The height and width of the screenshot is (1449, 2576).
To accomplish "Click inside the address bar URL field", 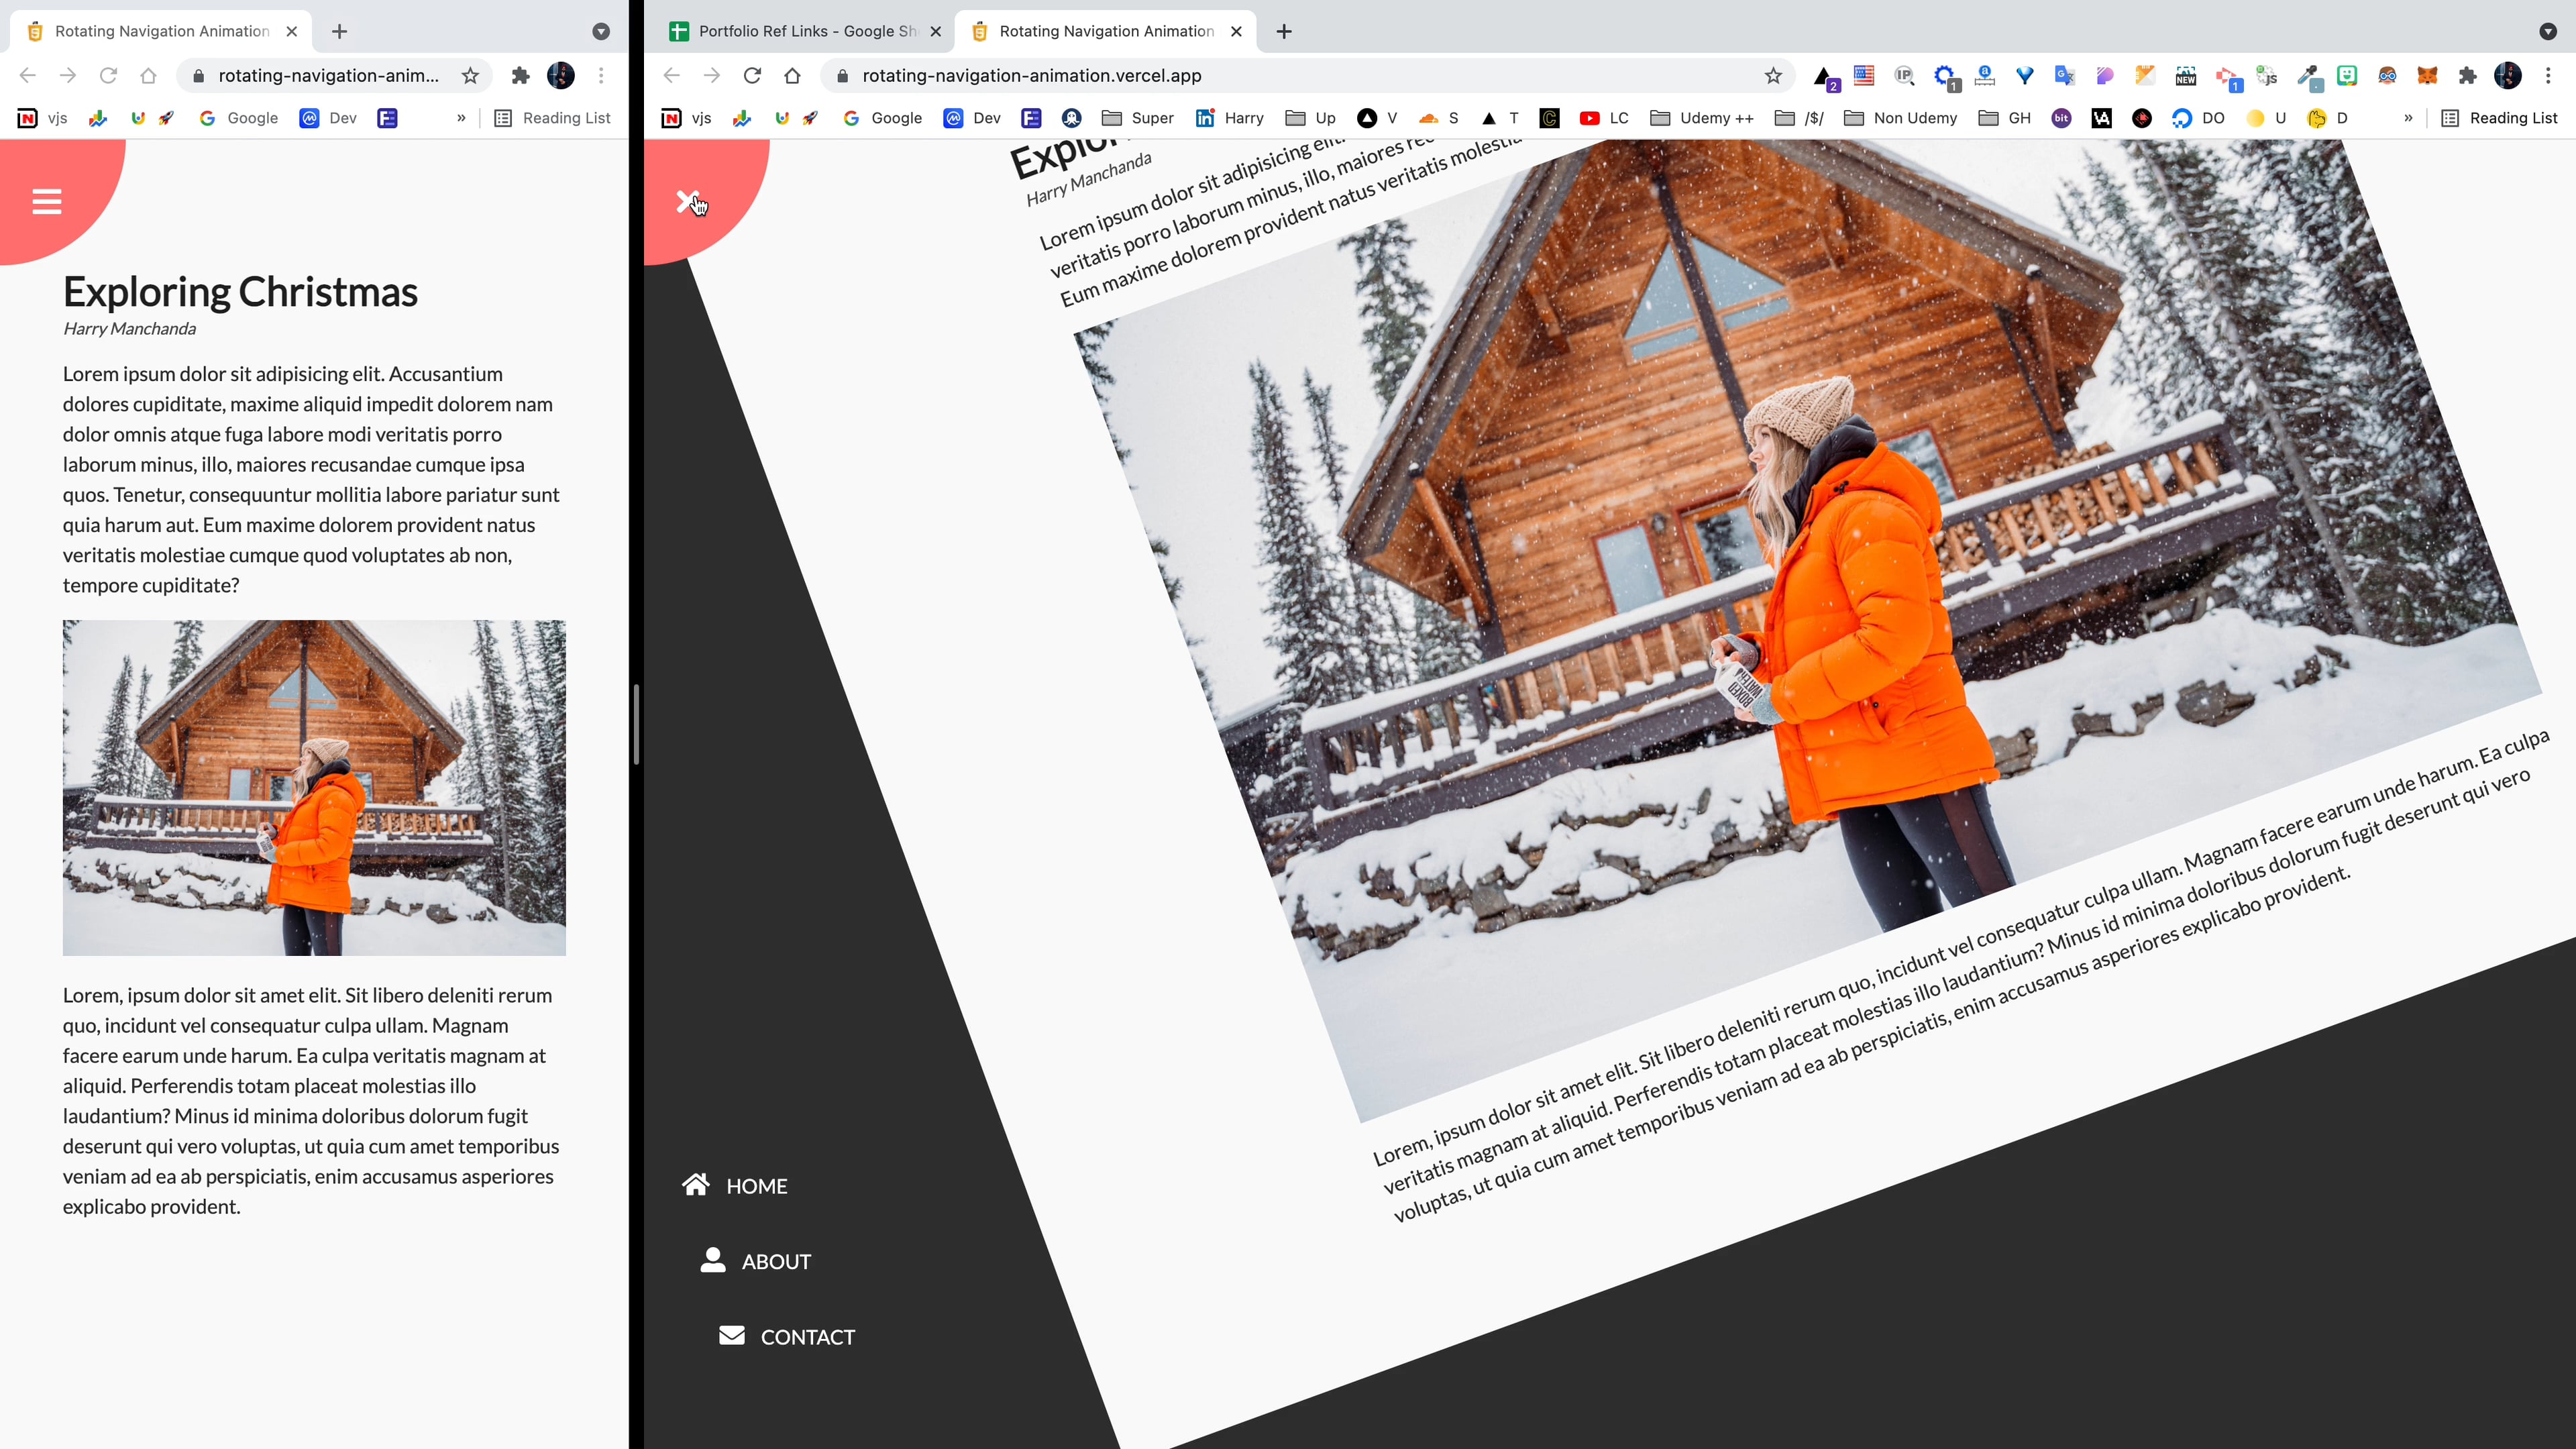I will click(x=1100, y=75).
